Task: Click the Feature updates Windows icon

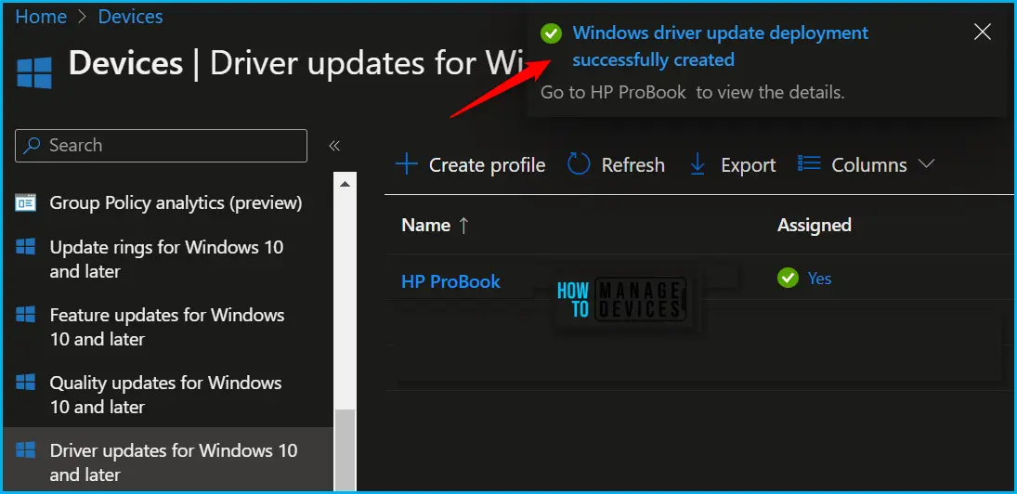Action: coord(25,315)
